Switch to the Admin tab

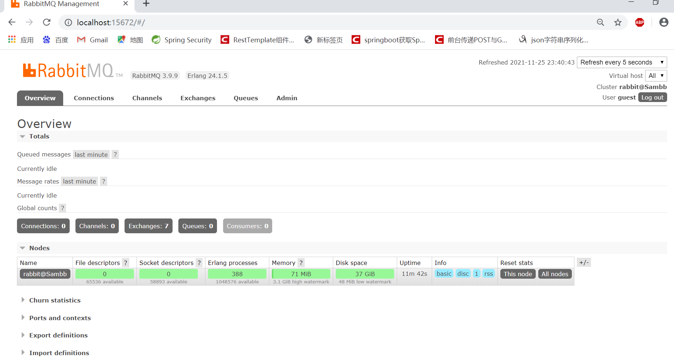287,98
